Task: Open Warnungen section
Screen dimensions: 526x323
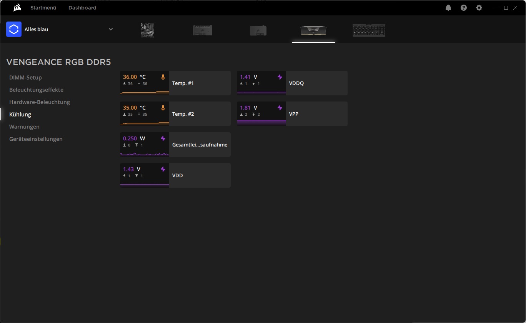Action: 24,127
